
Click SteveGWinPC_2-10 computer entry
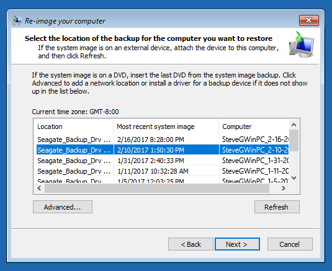coord(255,150)
